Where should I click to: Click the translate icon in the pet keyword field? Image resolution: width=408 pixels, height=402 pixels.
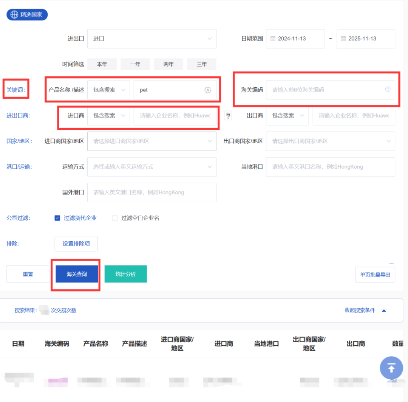[207, 90]
